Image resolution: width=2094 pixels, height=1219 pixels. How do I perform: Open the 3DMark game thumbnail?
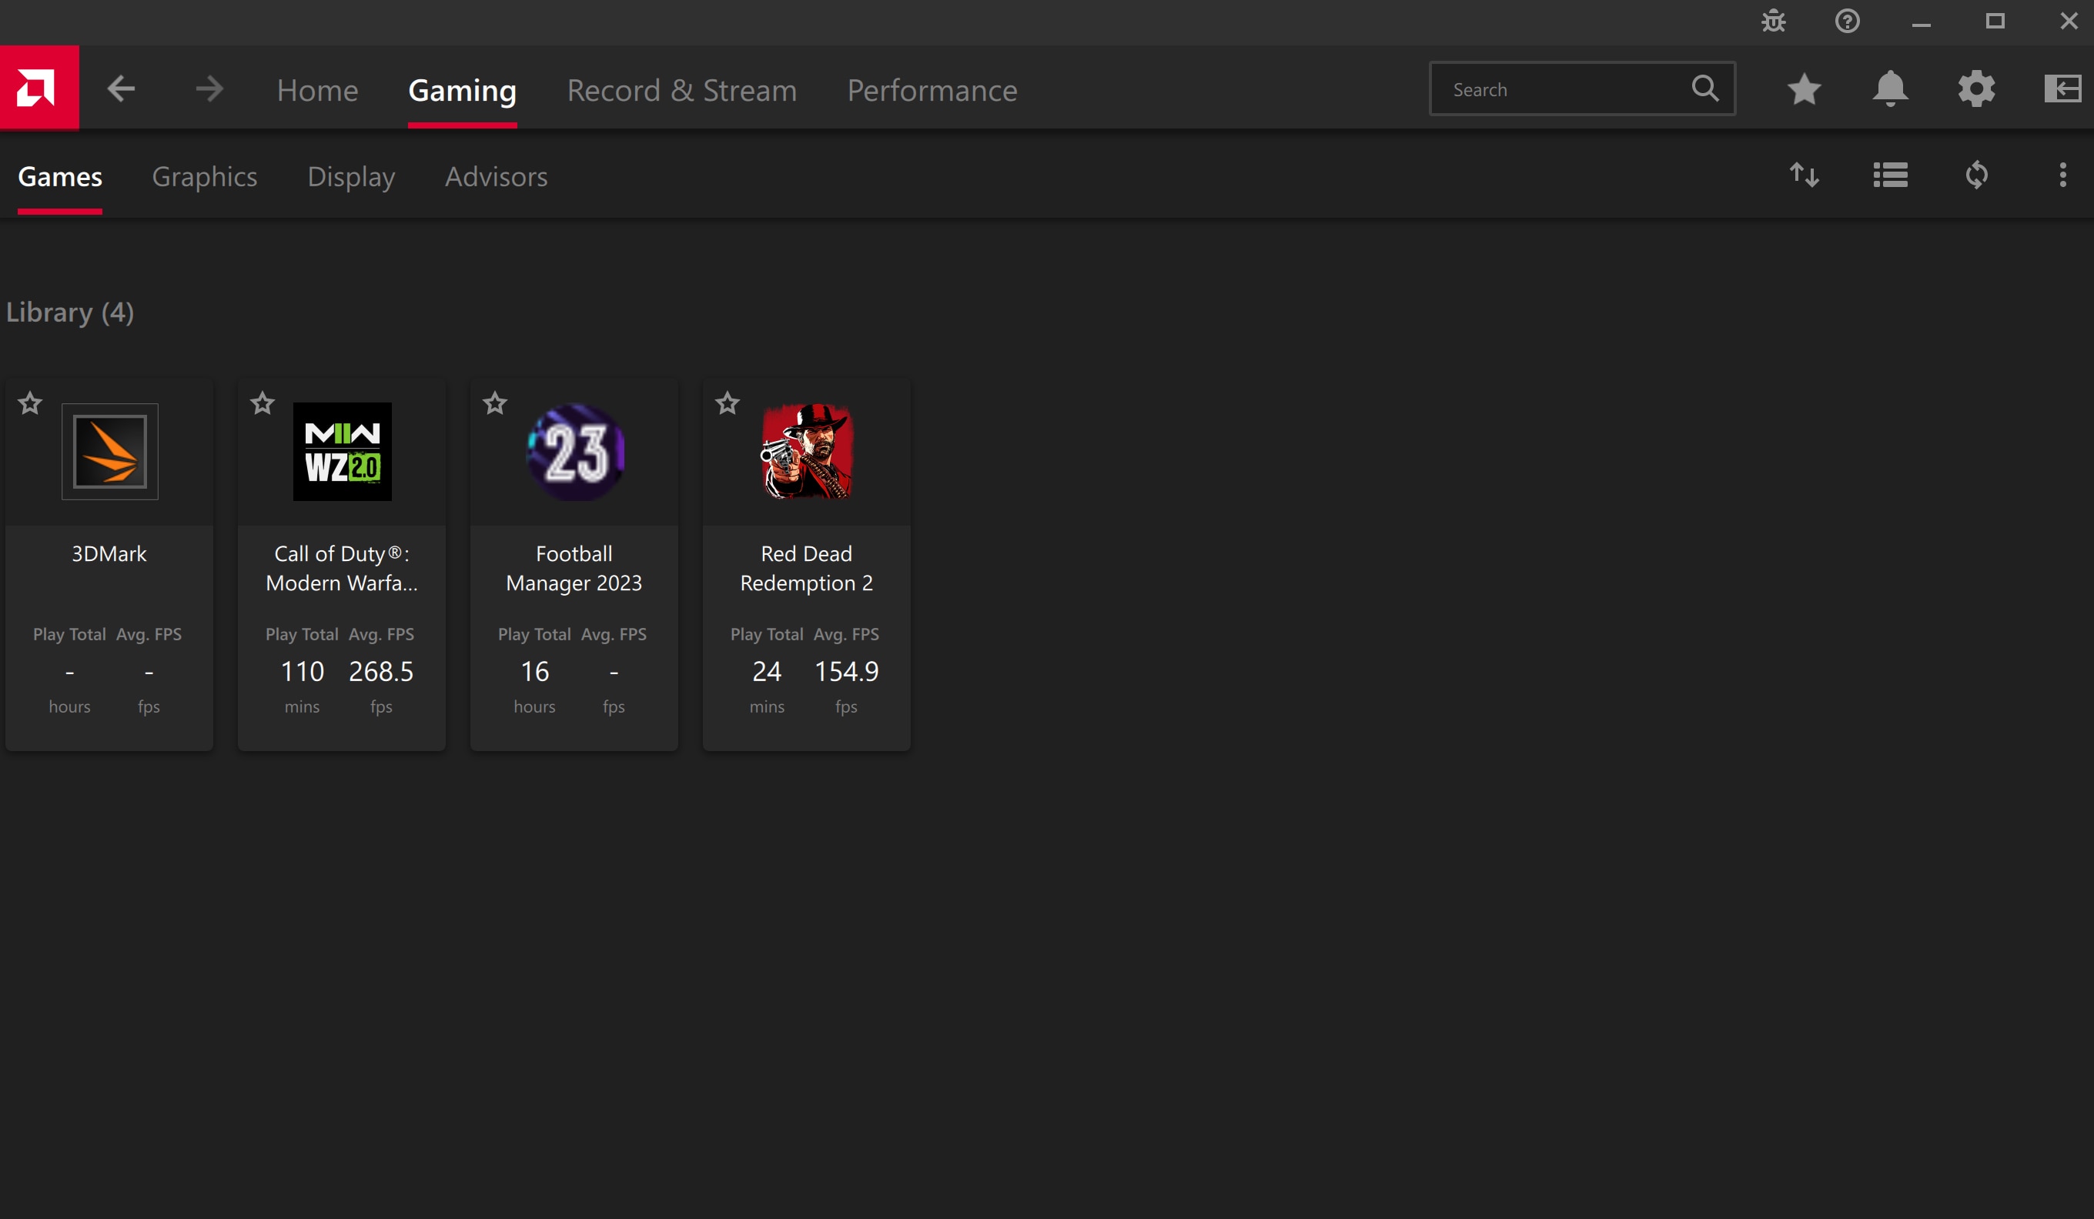[109, 452]
